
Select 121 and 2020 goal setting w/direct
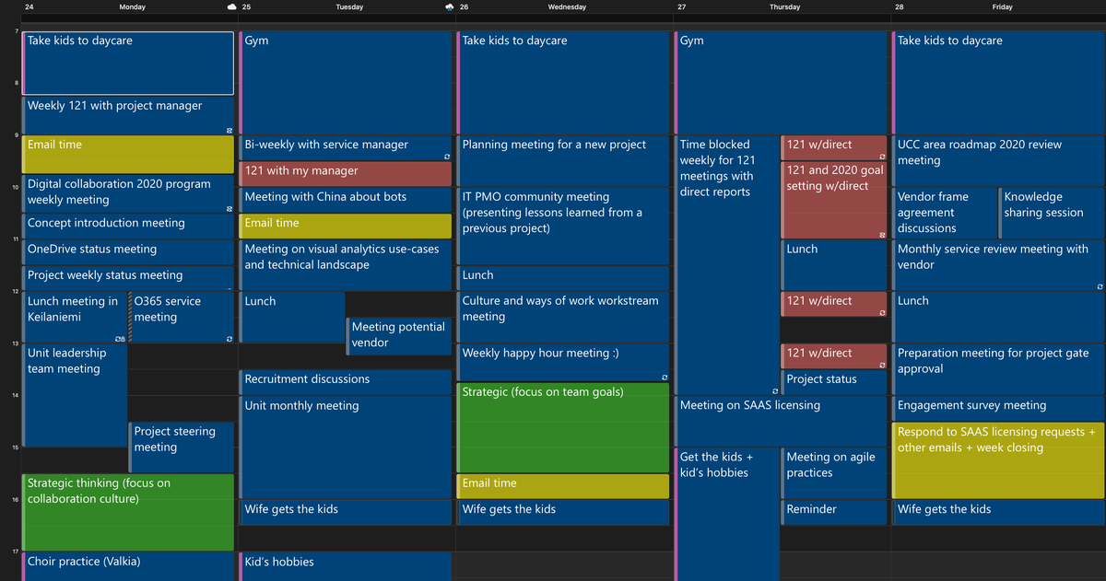pos(834,200)
